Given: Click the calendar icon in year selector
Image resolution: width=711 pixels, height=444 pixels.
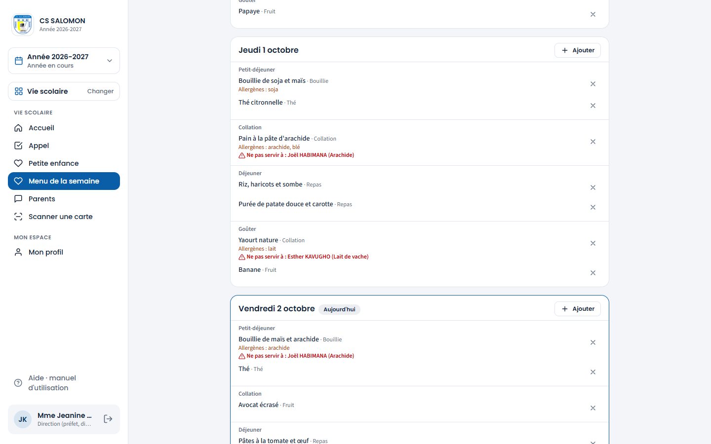Looking at the screenshot, I should [x=19, y=61].
